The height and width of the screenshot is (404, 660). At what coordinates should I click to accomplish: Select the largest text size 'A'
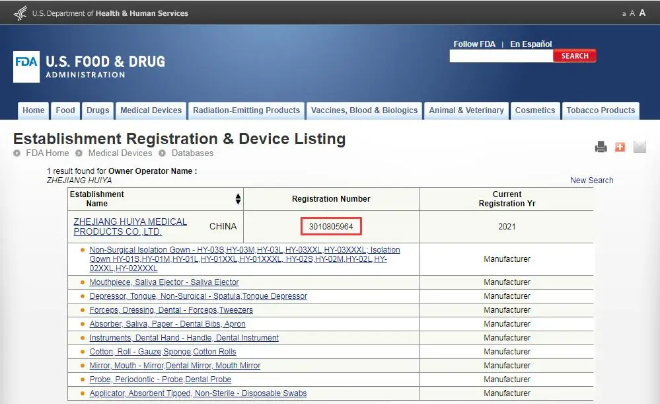pyautogui.click(x=642, y=13)
